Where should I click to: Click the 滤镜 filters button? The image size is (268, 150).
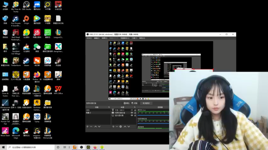134,103
